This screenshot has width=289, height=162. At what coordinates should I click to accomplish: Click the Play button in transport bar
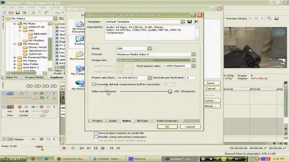click(x=89, y=148)
